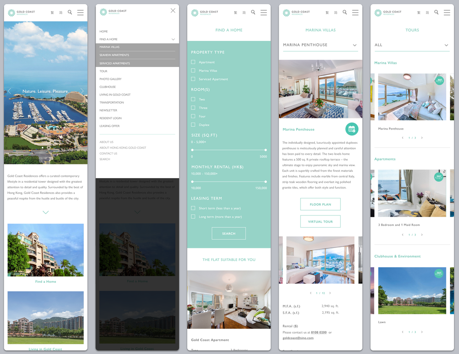
Task: Select Serviced Apartments submenu item
Action: point(137,63)
